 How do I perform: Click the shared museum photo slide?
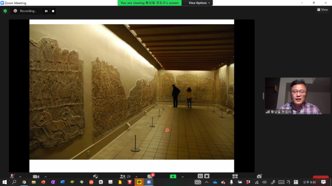[x=132, y=92]
